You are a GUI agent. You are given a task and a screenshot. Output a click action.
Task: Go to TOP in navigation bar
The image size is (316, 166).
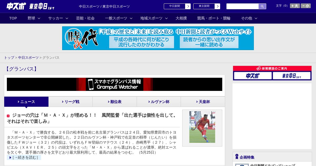point(13,18)
